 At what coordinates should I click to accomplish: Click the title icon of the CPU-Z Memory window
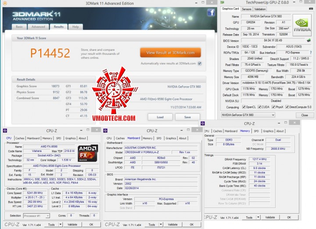(x=202, y=123)
